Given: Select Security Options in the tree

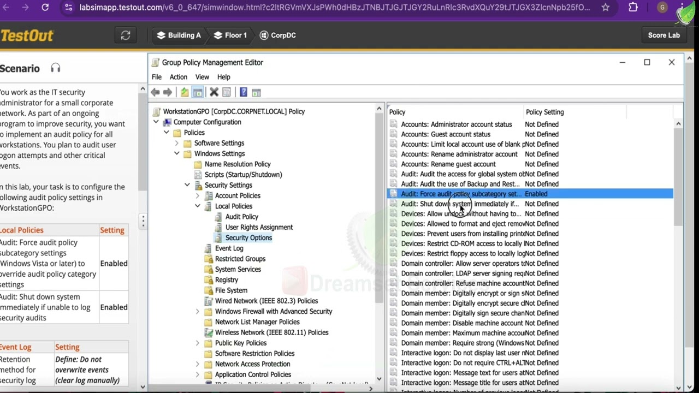Looking at the screenshot, I should [x=248, y=237].
